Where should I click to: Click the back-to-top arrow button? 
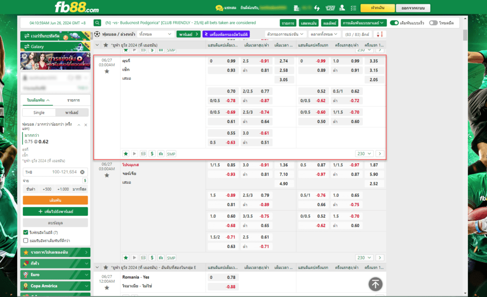[375, 284]
